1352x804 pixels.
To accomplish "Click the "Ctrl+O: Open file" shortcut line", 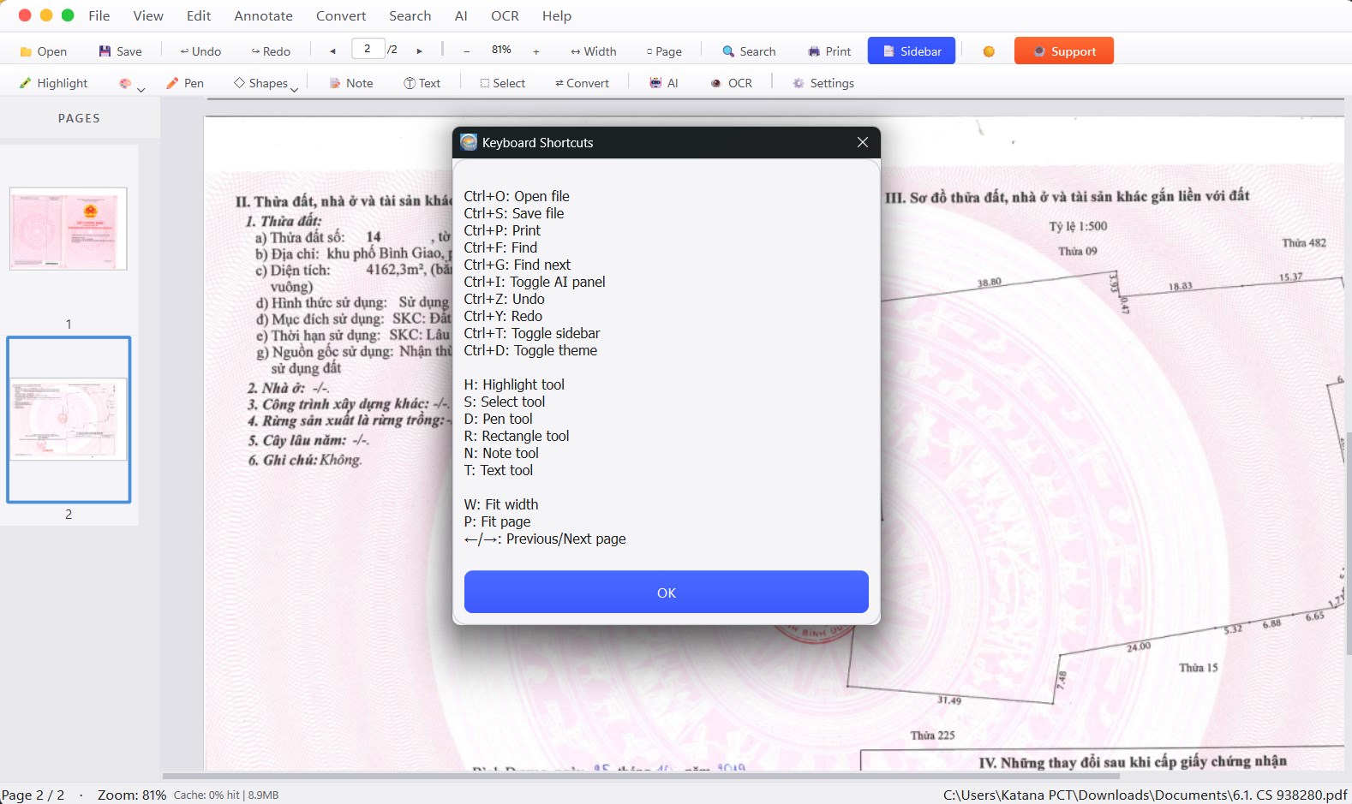I will pos(517,196).
